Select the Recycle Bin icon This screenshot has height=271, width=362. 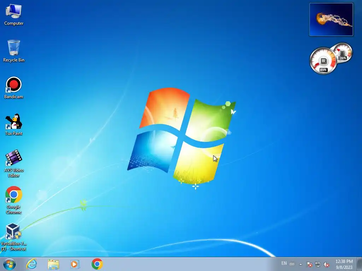(14, 51)
